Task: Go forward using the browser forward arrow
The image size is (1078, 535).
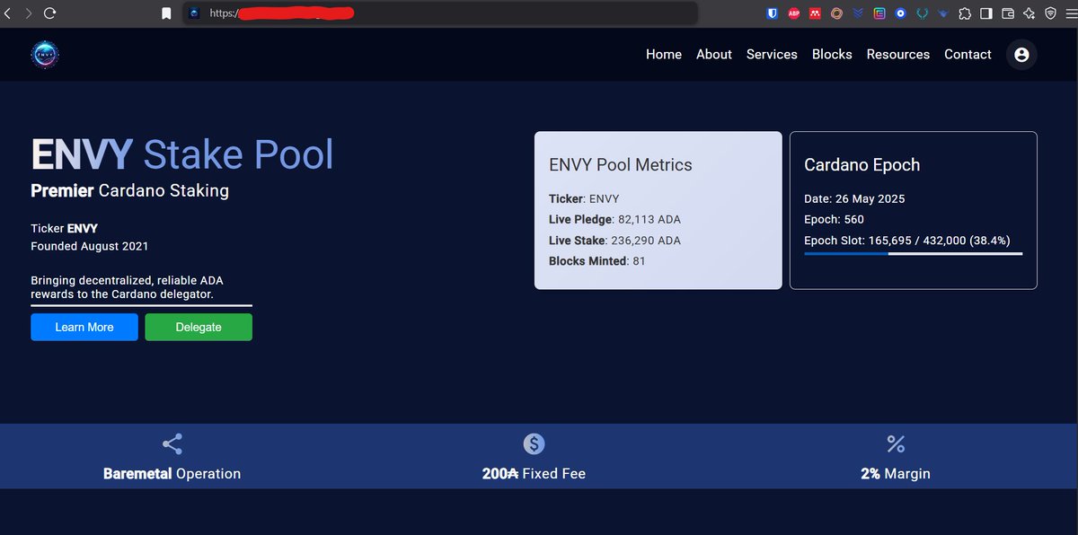Action: pos(29,13)
